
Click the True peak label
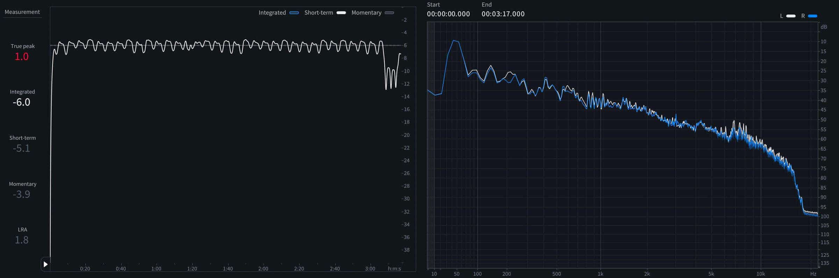[x=23, y=46]
